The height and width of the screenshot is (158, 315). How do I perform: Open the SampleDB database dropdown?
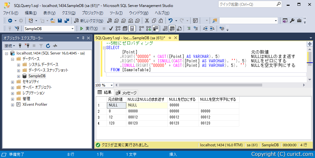73,29
